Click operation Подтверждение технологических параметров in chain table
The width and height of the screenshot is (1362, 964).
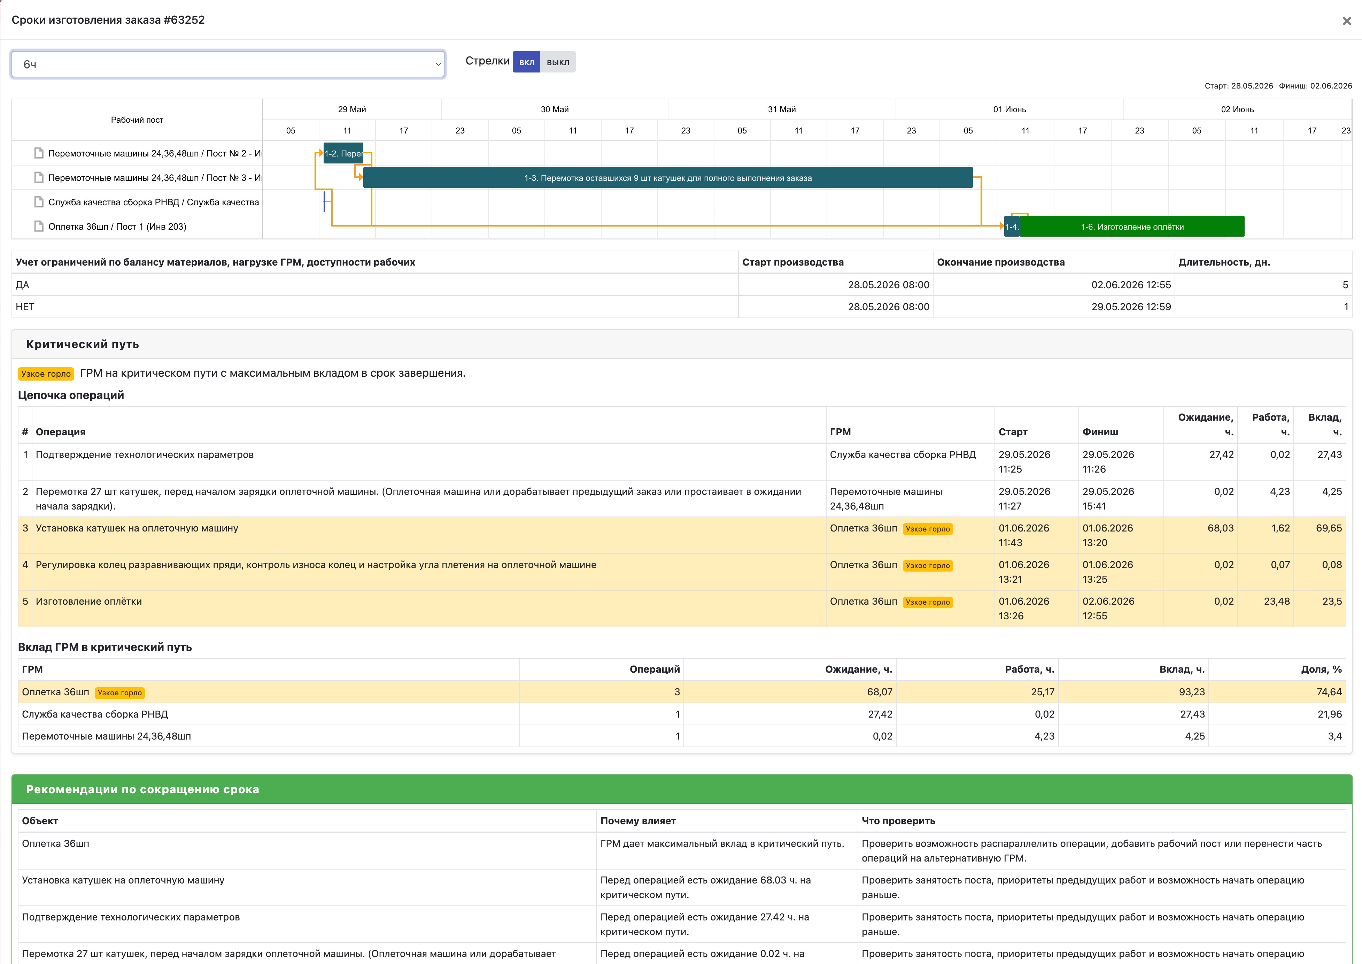point(144,455)
